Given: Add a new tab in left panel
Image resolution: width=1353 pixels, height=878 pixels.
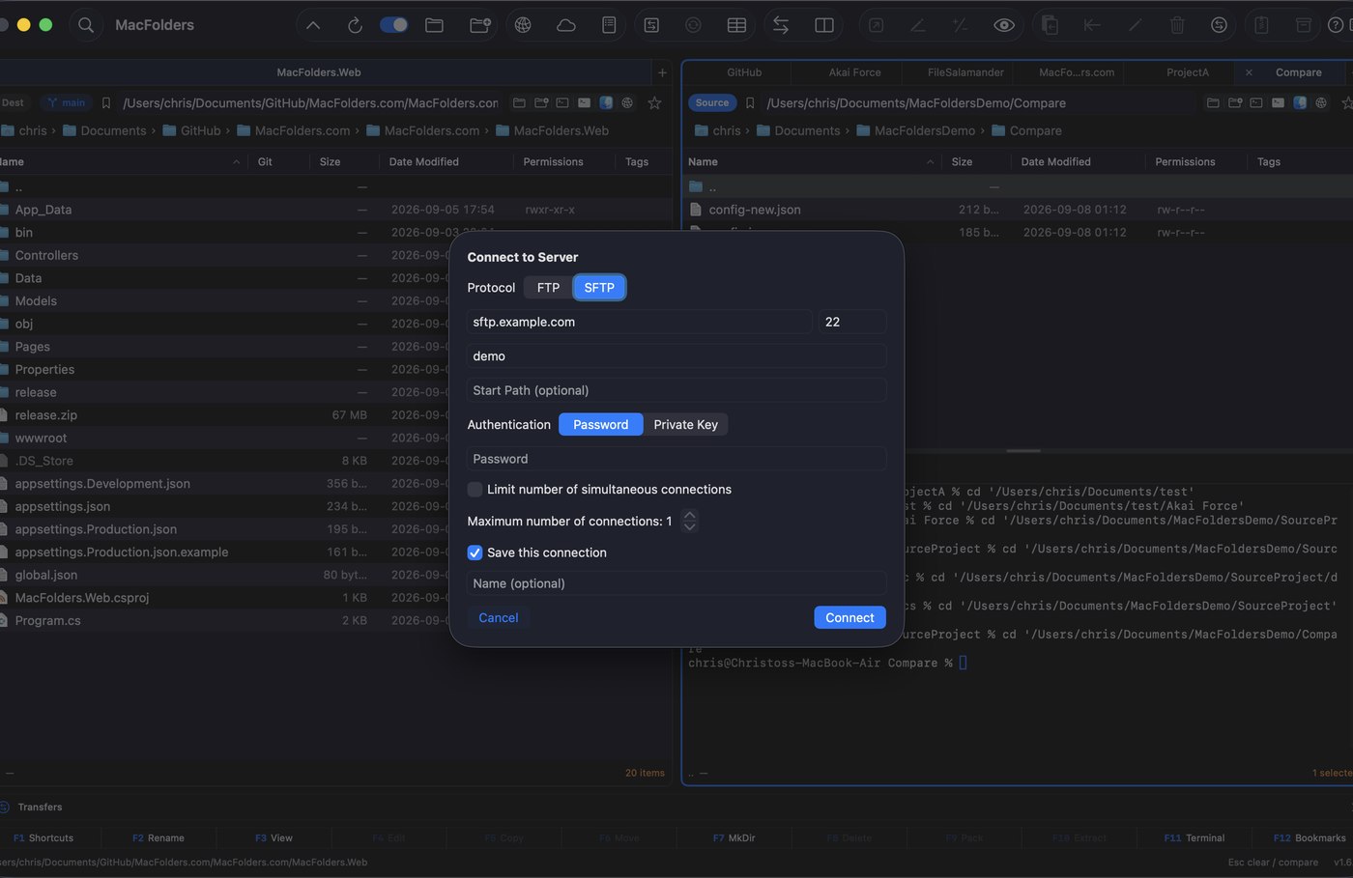Looking at the screenshot, I should tap(662, 72).
